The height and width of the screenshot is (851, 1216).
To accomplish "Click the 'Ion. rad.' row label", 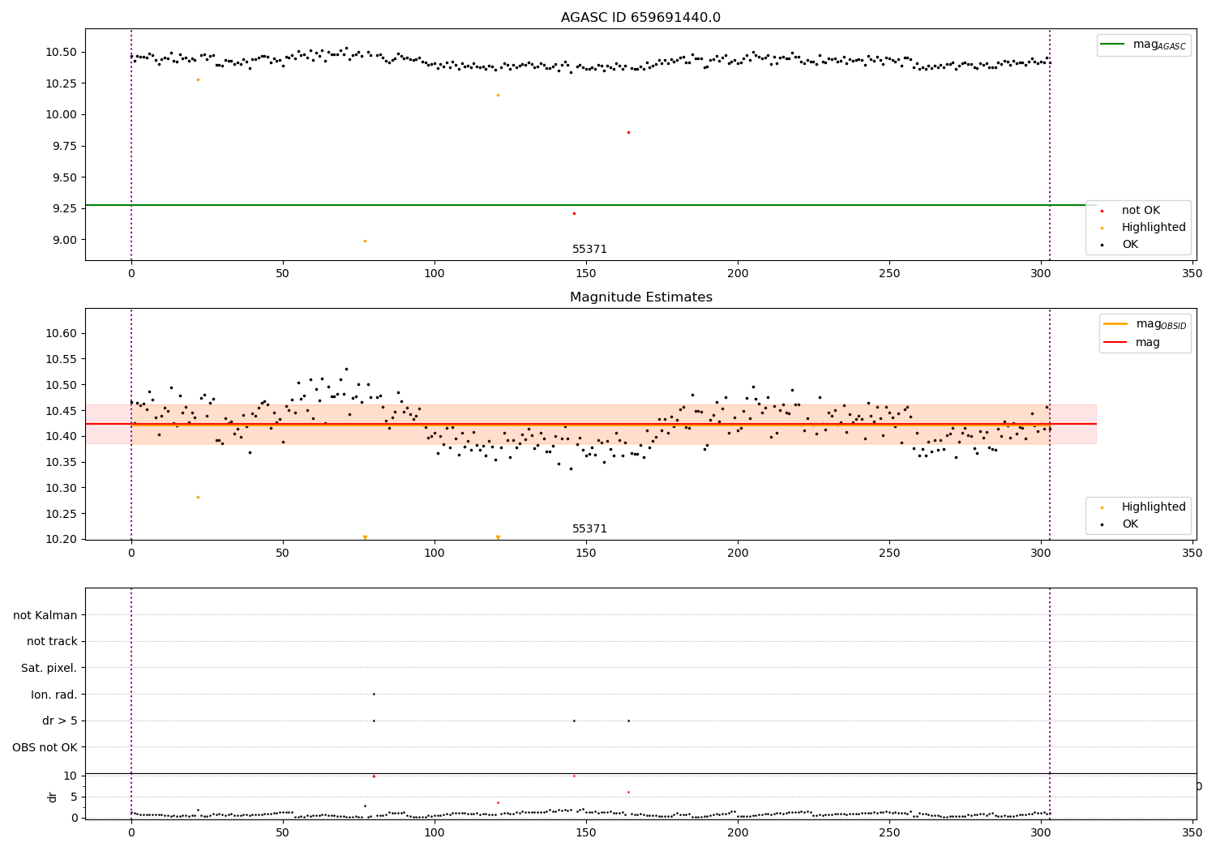I will (54, 695).
